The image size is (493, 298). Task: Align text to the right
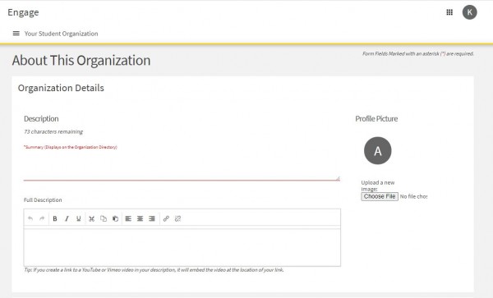coord(152,218)
